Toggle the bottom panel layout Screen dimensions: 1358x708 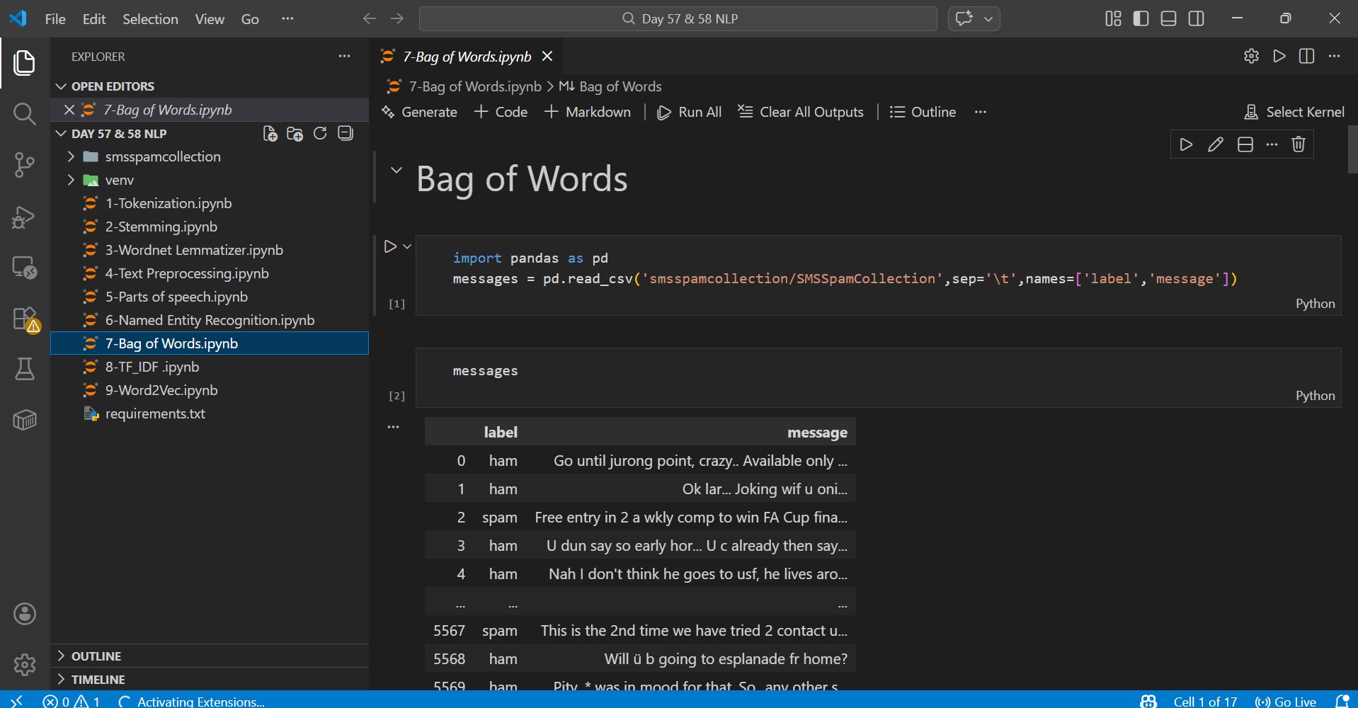[x=1168, y=18]
